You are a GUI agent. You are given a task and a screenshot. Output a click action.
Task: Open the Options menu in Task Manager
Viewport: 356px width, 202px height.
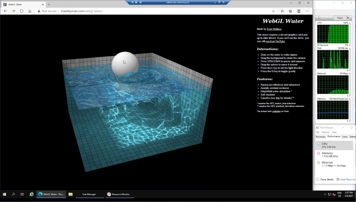(x=325, y=132)
